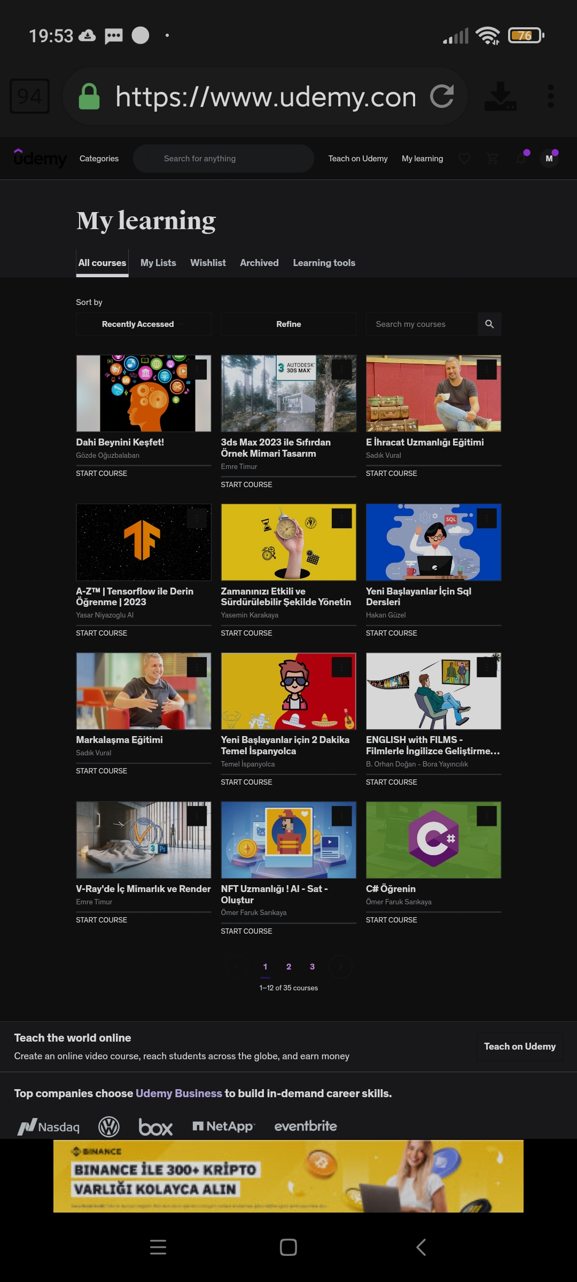Viewport: 577px width, 1282px height.
Task: Open the wishlist heart icon in header
Action: coord(464,159)
